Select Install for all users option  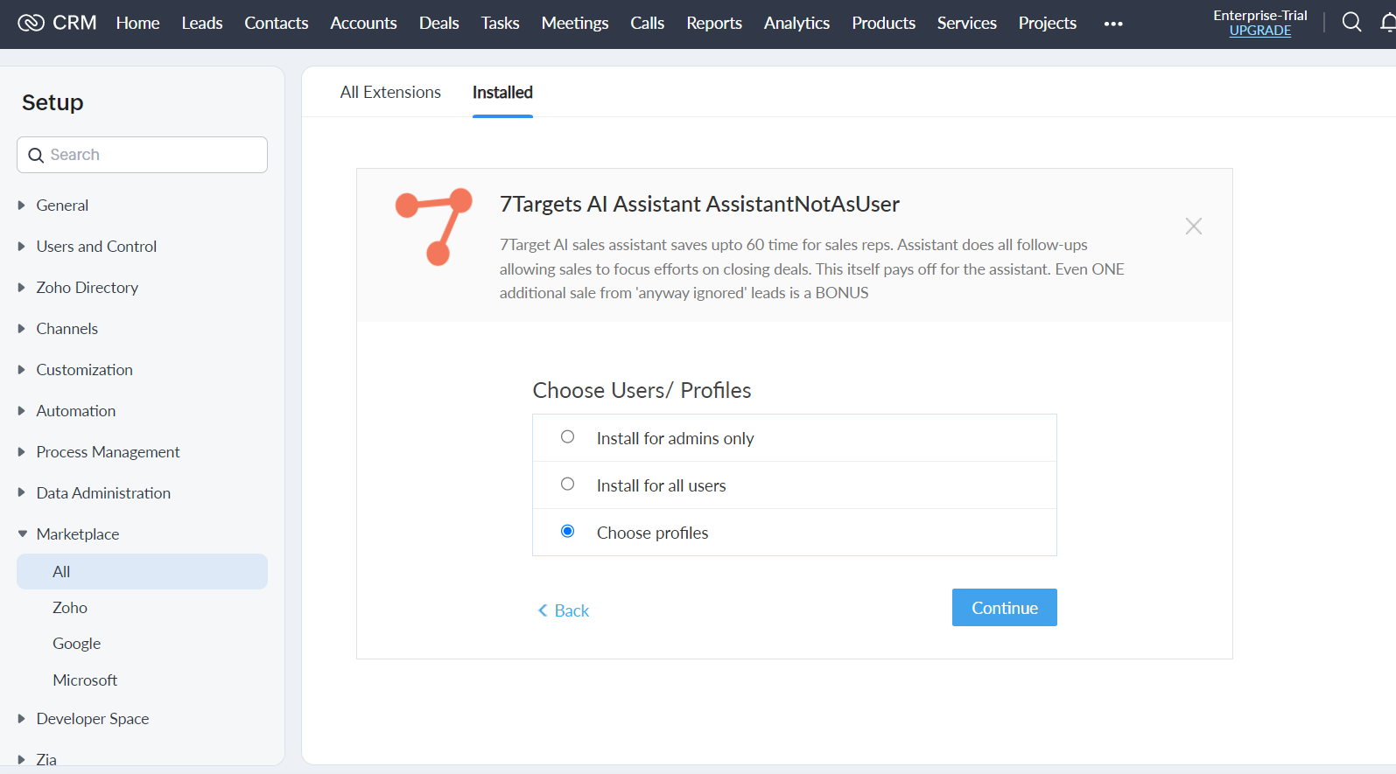(x=568, y=485)
